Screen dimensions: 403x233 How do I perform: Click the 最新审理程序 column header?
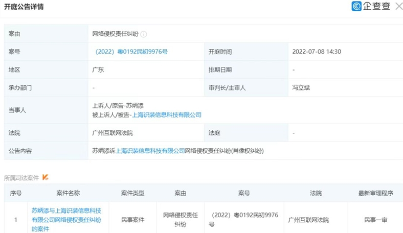[x=375, y=193]
